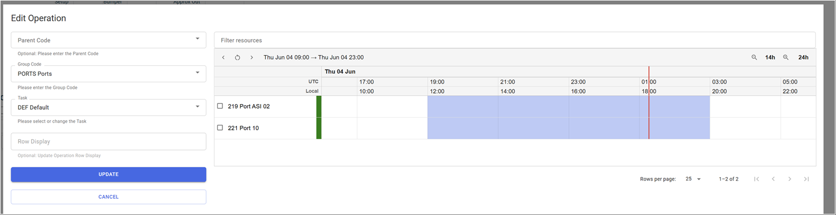836x215 pixels.
Task: Focus the Row Display input field
Action: 109,141
